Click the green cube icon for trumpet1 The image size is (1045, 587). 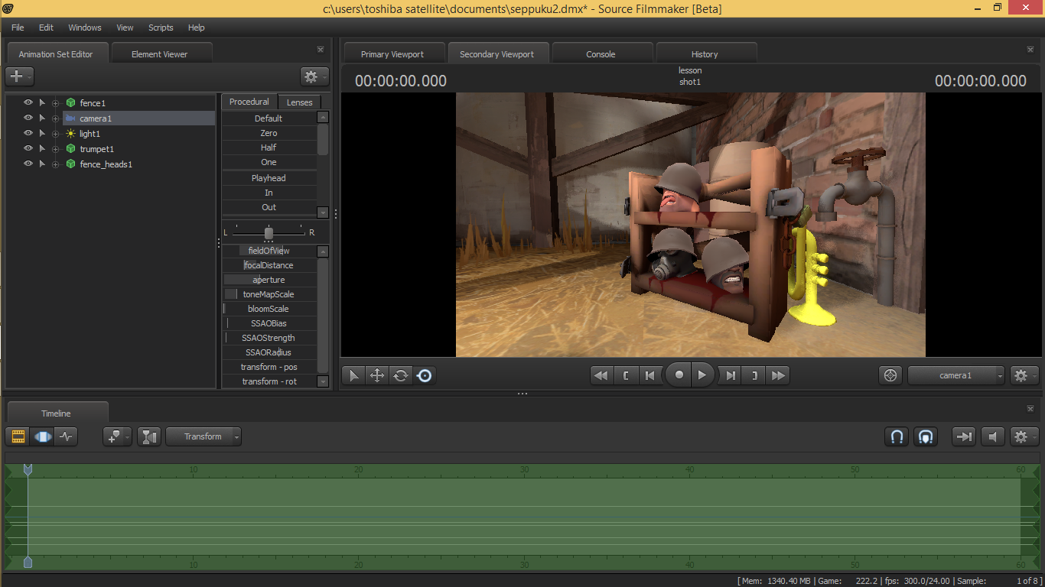coord(70,149)
